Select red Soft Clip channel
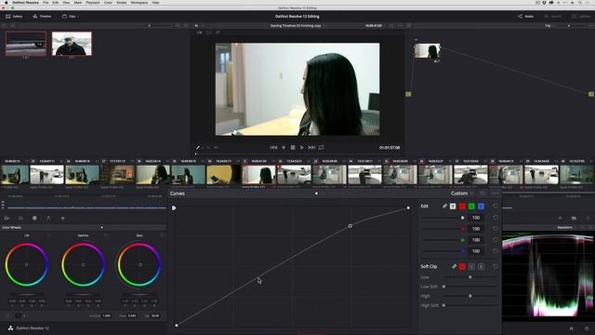595x335 pixels. [x=462, y=267]
